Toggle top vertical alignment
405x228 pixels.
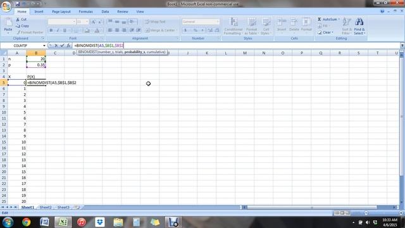pyautogui.click(x=110, y=22)
